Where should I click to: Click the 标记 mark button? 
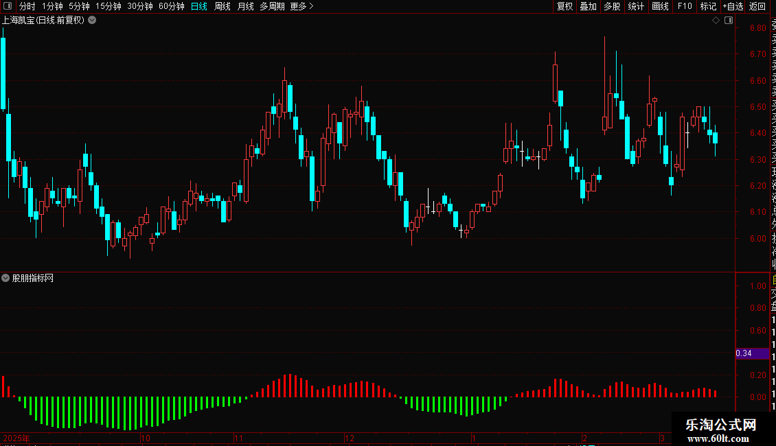(x=708, y=6)
